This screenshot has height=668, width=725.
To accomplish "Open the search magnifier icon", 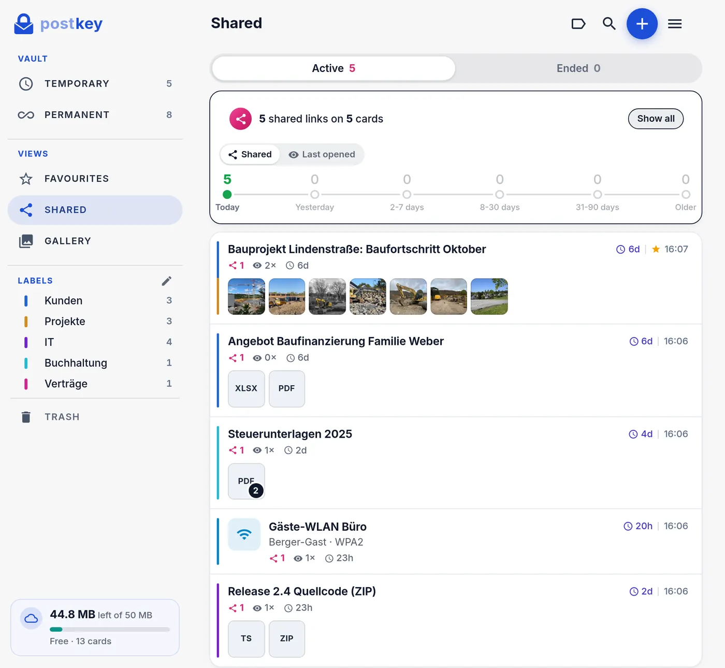I will (x=609, y=24).
